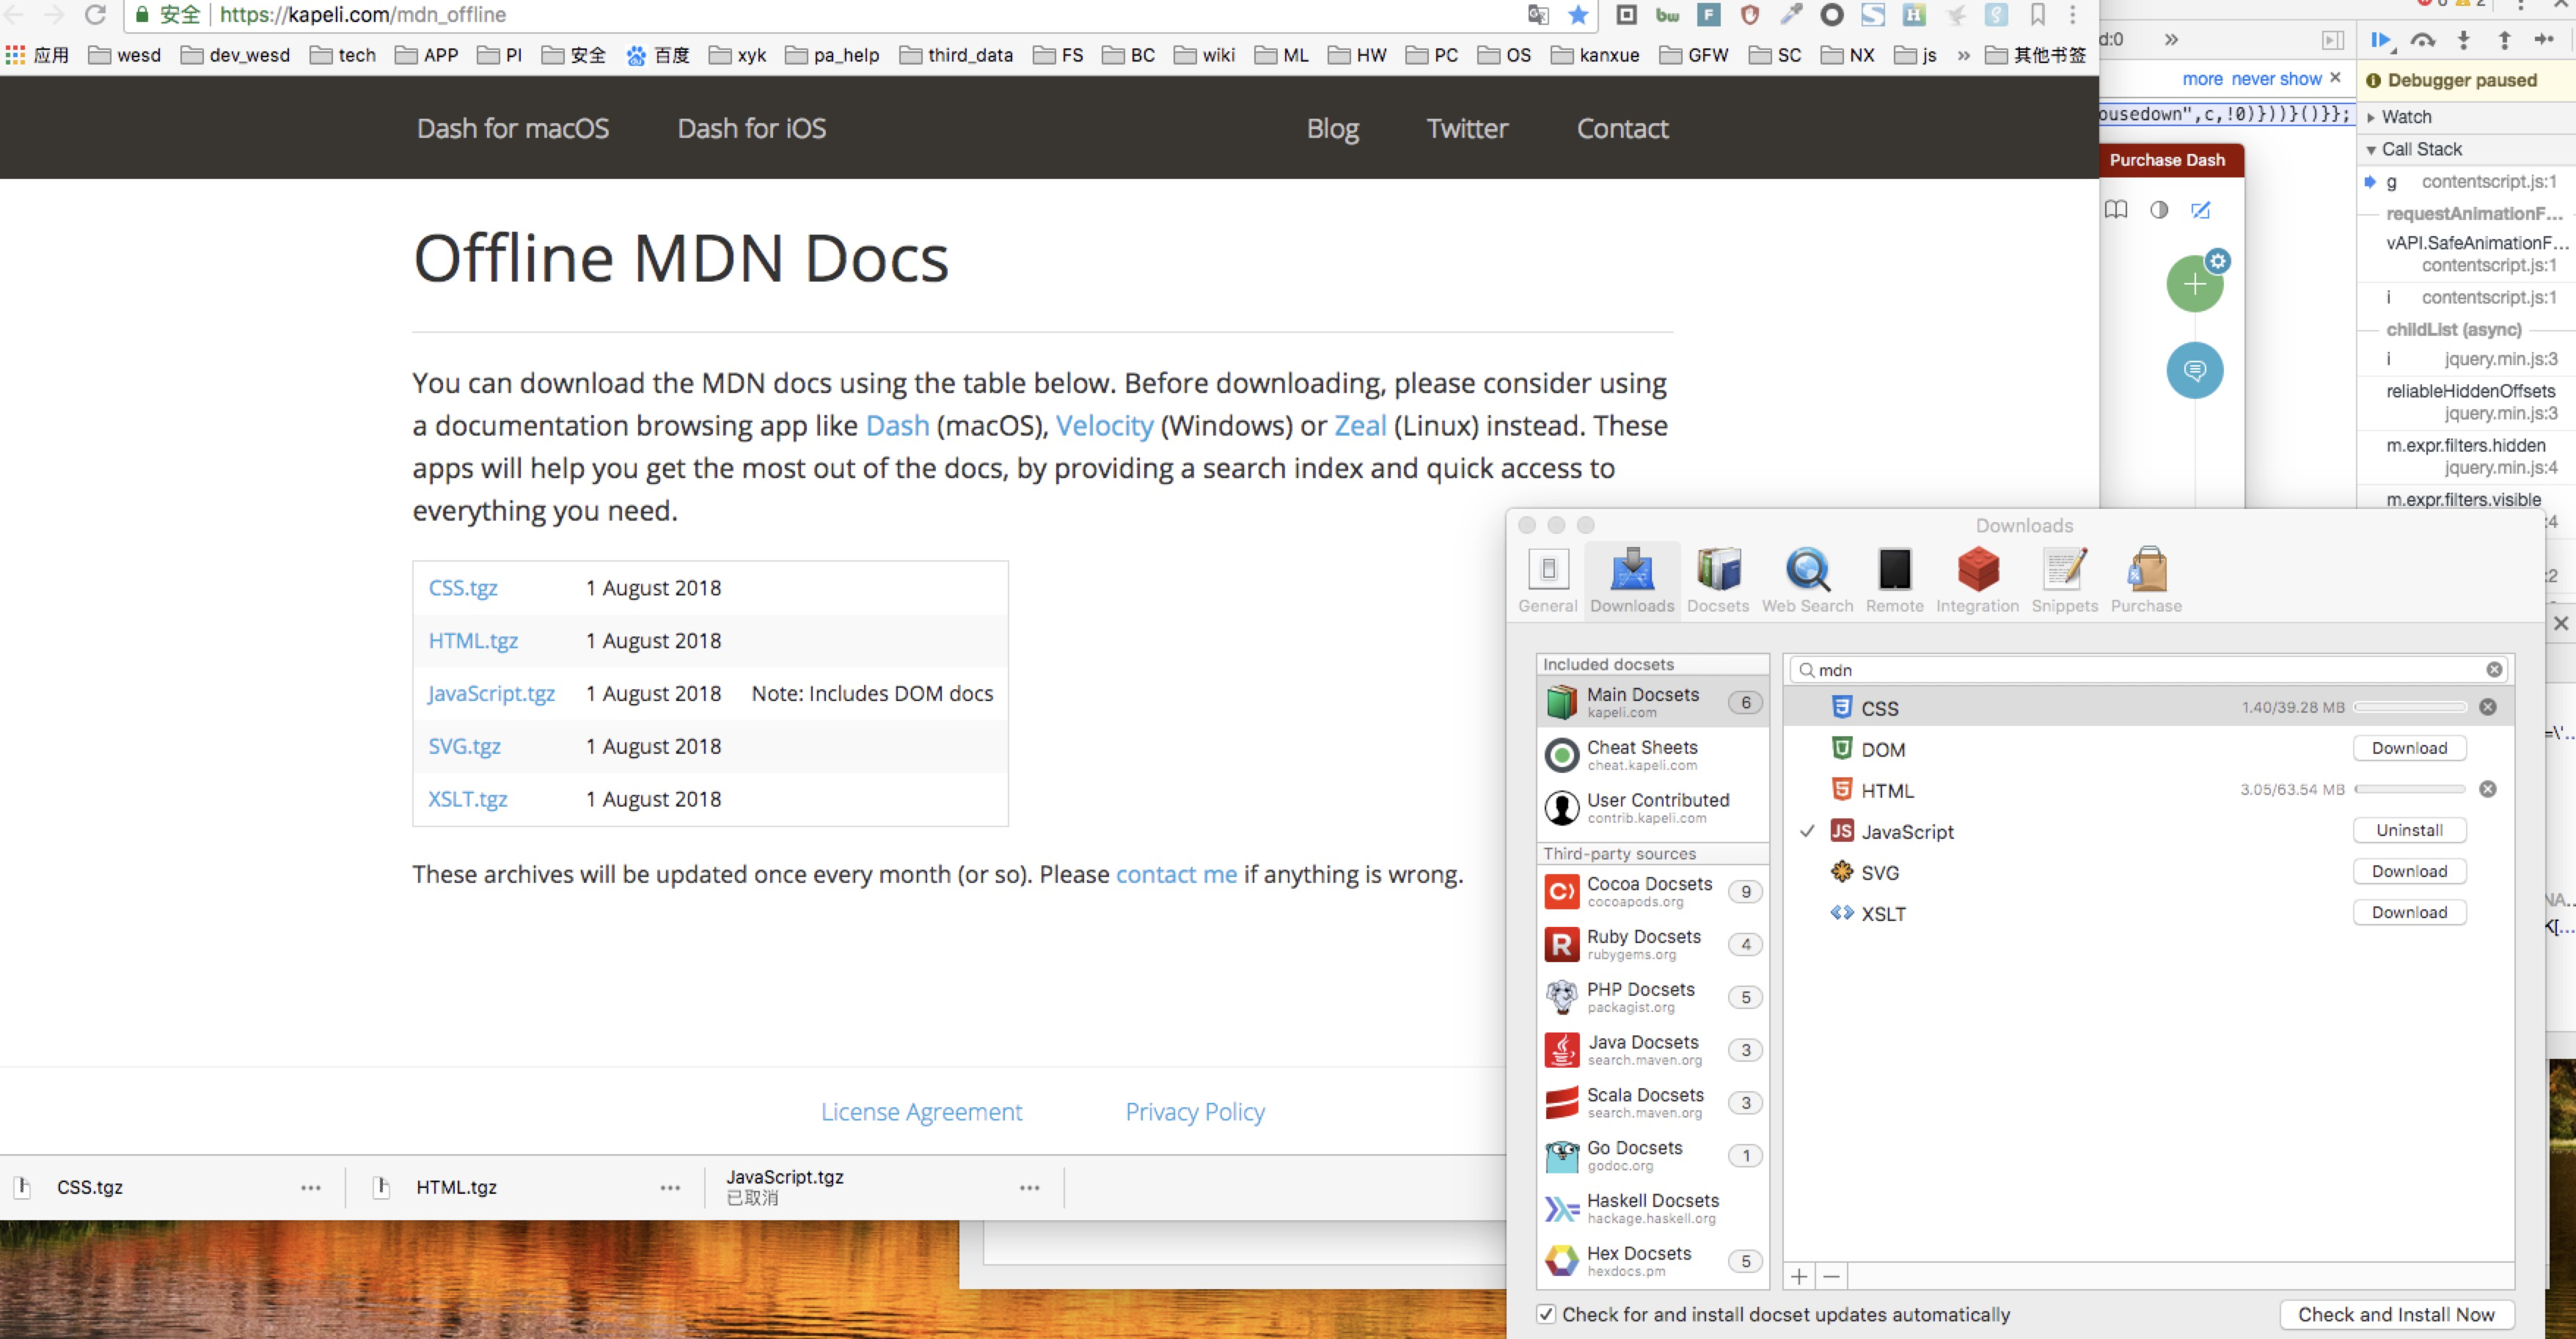Screen dimensions: 2576x1339
Task: Download the DOM docset
Action: pyautogui.click(x=2409, y=748)
